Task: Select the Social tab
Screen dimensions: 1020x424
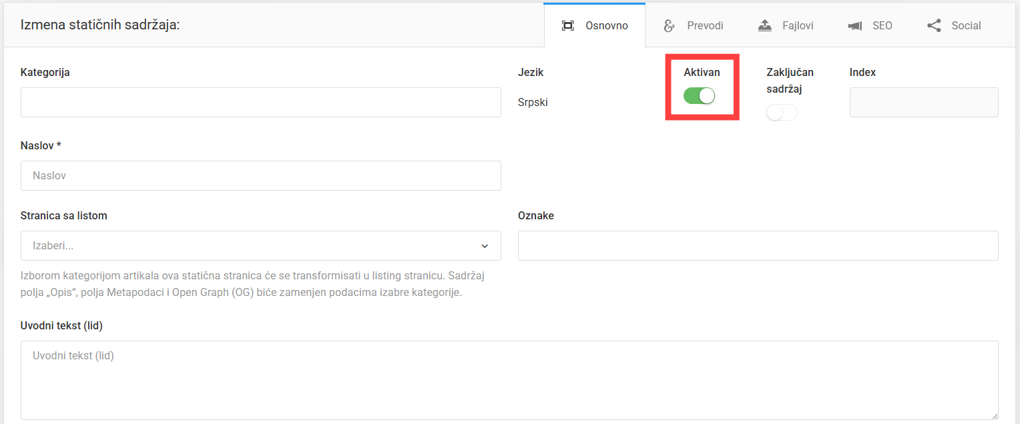Action: [x=954, y=25]
